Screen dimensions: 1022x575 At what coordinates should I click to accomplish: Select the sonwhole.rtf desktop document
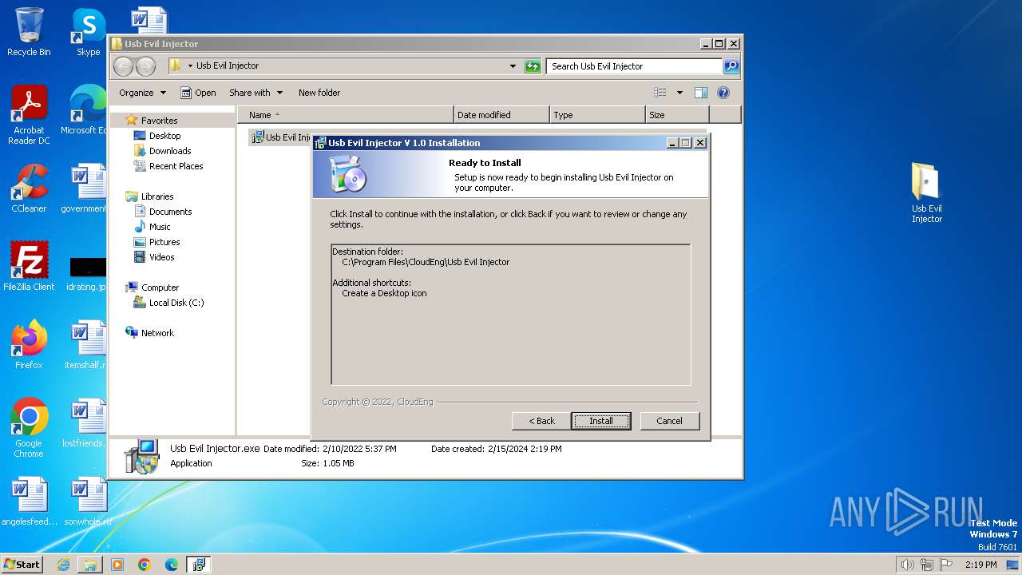(x=86, y=502)
